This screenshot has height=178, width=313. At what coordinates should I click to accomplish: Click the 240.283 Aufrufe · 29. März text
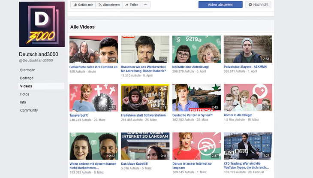pos(87,120)
